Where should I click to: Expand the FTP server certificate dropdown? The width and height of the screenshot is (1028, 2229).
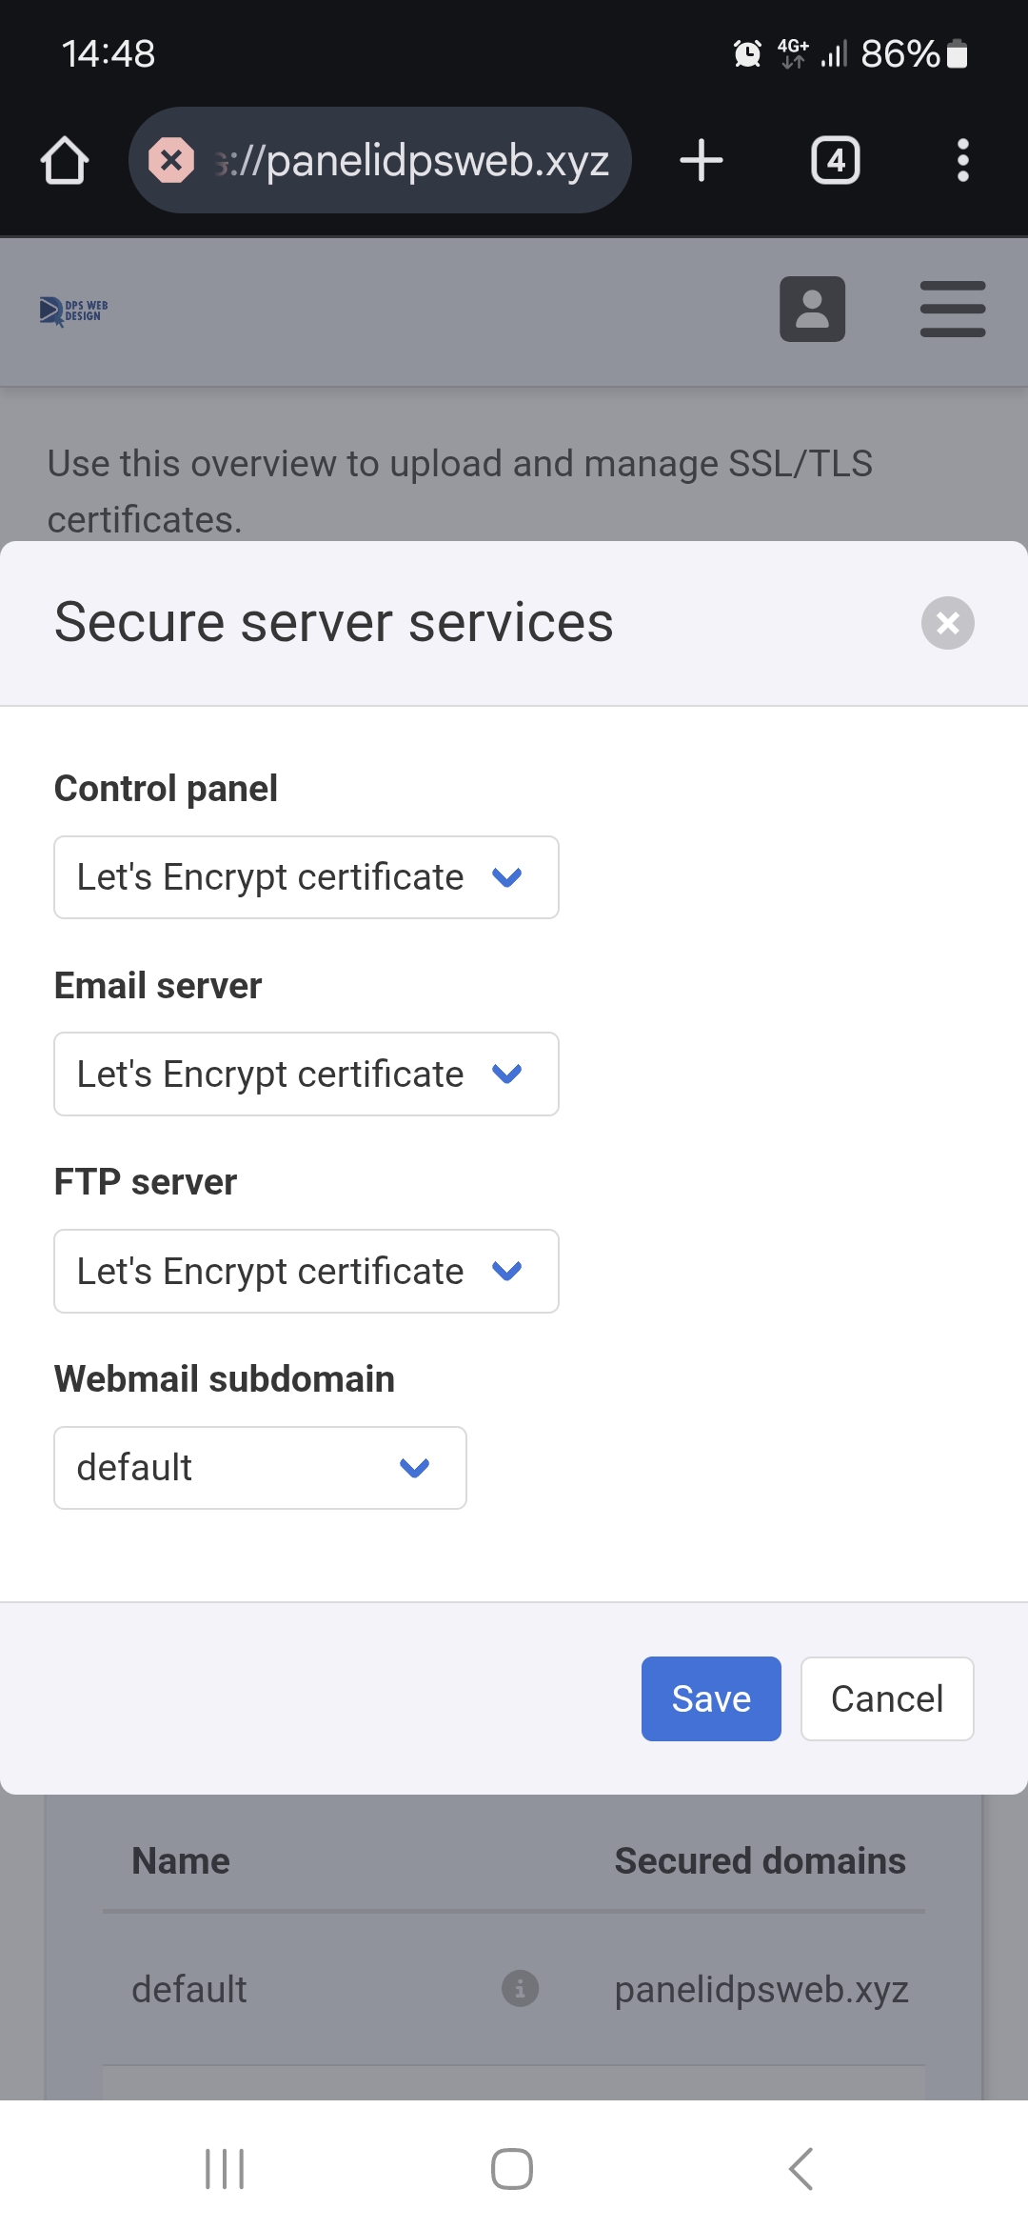coord(306,1272)
